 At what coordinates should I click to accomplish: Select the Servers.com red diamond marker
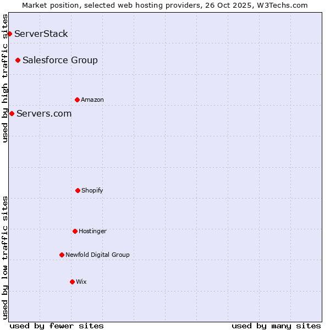12,113
